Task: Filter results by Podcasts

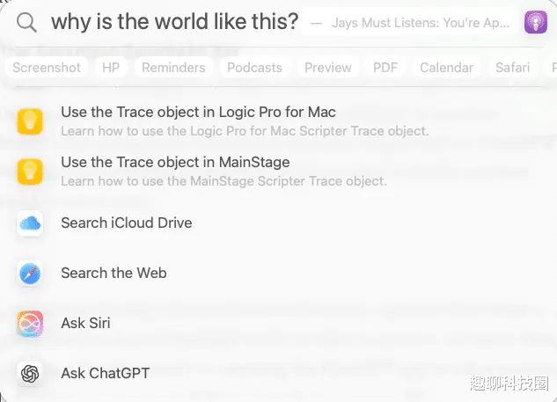Action: point(254,68)
